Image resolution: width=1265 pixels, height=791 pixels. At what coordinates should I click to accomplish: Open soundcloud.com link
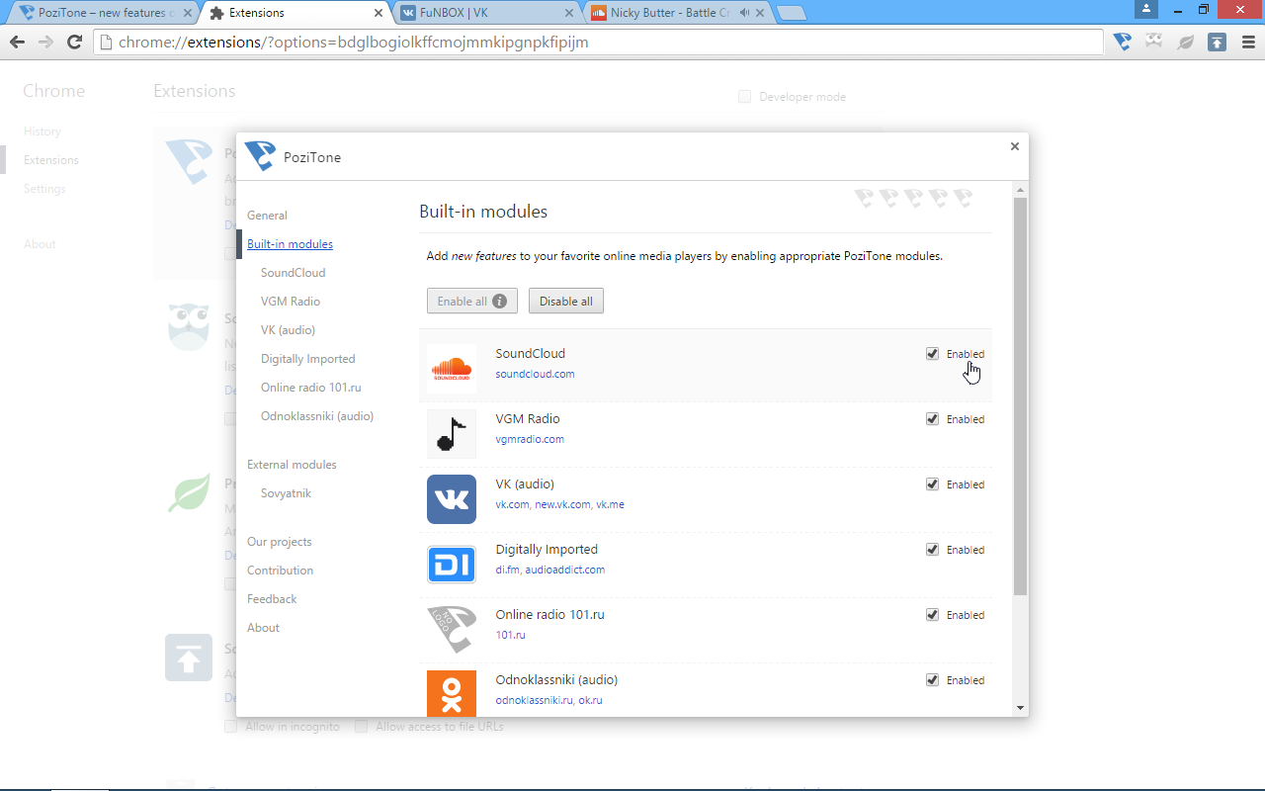[535, 374]
